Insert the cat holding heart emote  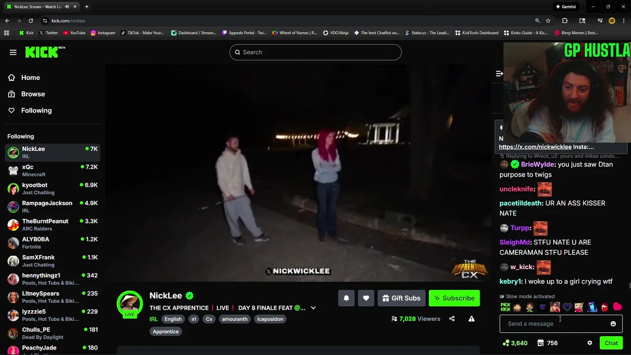(x=580, y=307)
